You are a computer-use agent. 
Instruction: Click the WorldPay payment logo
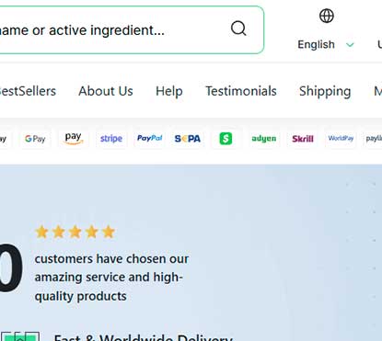(x=341, y=139)
